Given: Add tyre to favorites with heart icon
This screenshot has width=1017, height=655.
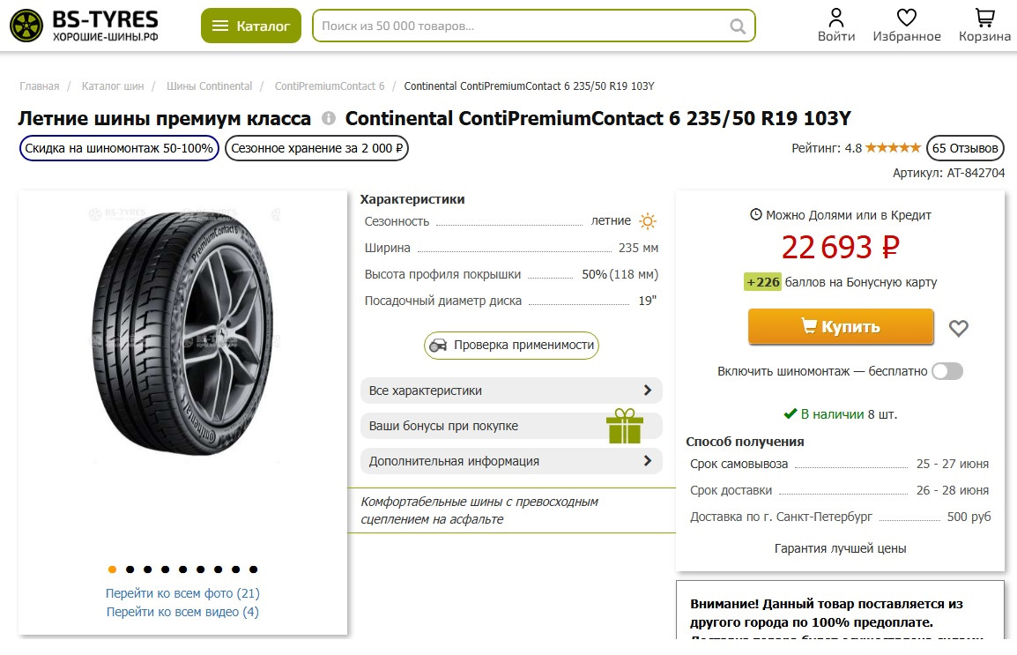Looking at the screenshot, I should (x=958, y=328).
